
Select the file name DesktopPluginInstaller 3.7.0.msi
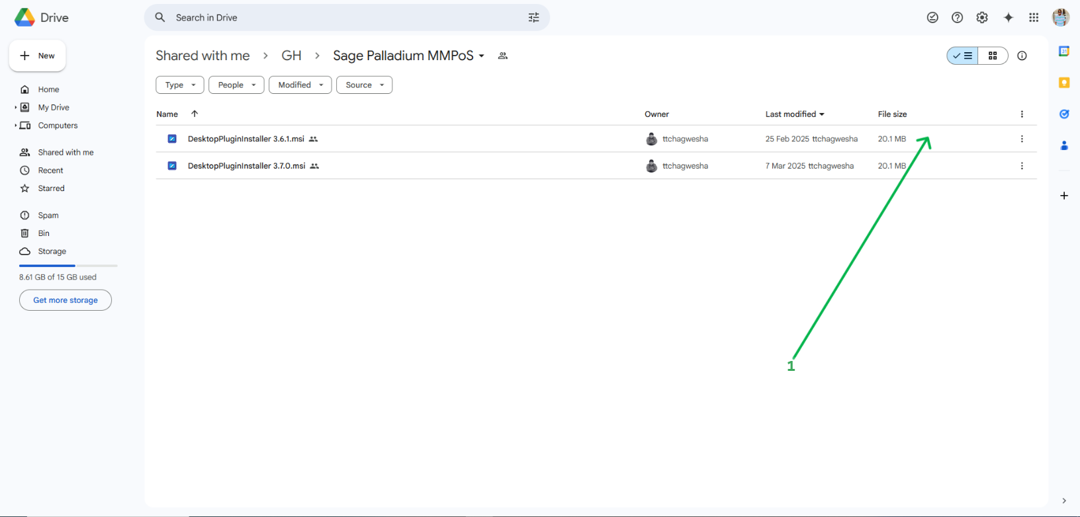click(x=246, y=166)
